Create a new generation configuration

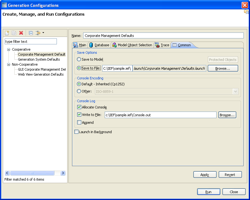coord(7,33)
